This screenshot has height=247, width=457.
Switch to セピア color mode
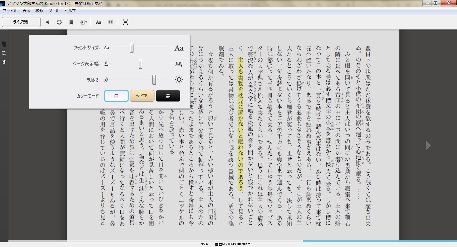(142, 96)
